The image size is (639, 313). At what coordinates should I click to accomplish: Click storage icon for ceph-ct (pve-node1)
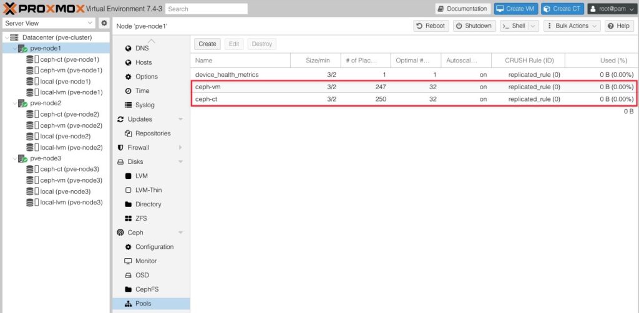pyautogui.click(x=32, y=59)
